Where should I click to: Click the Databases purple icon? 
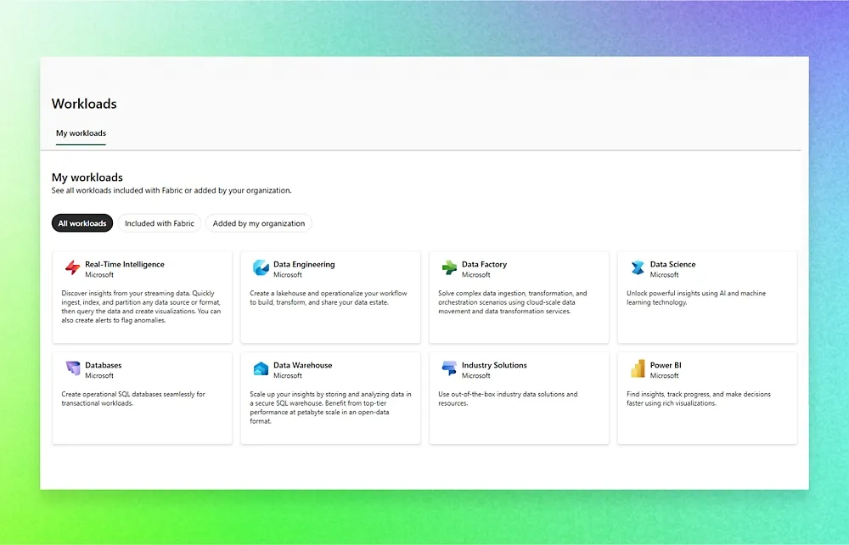point(72,368)
